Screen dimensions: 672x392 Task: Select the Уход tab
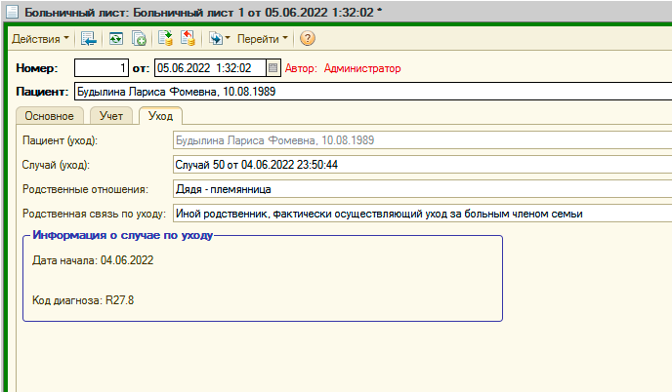[159, 116]
